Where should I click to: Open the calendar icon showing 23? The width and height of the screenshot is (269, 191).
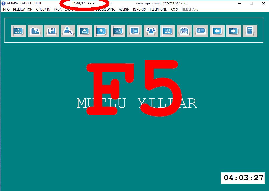coord(184,31)
